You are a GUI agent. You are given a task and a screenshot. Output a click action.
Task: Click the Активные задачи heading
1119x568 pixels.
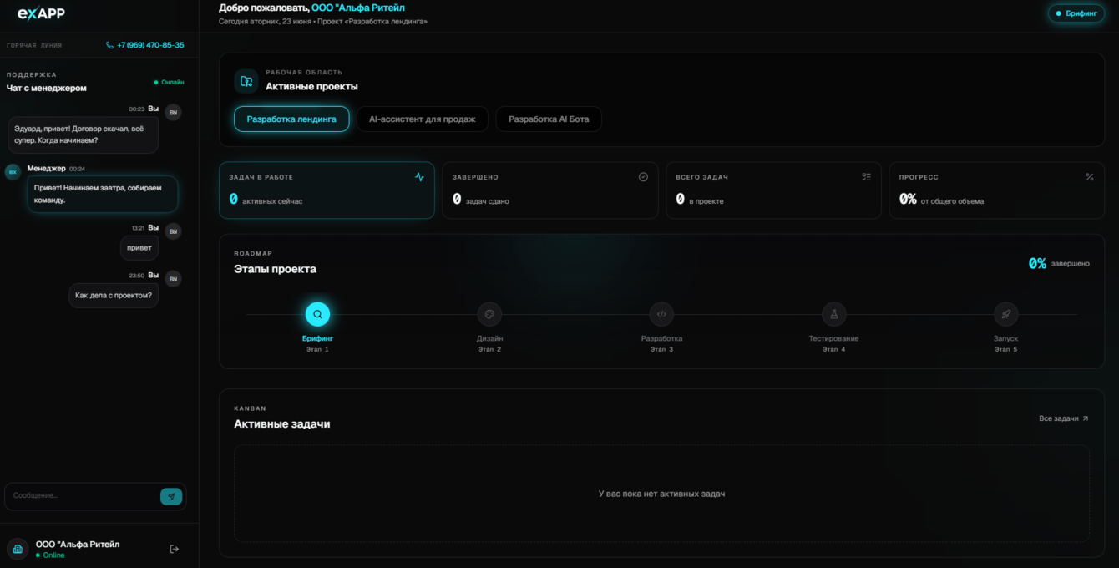click(x=281, y=423)
